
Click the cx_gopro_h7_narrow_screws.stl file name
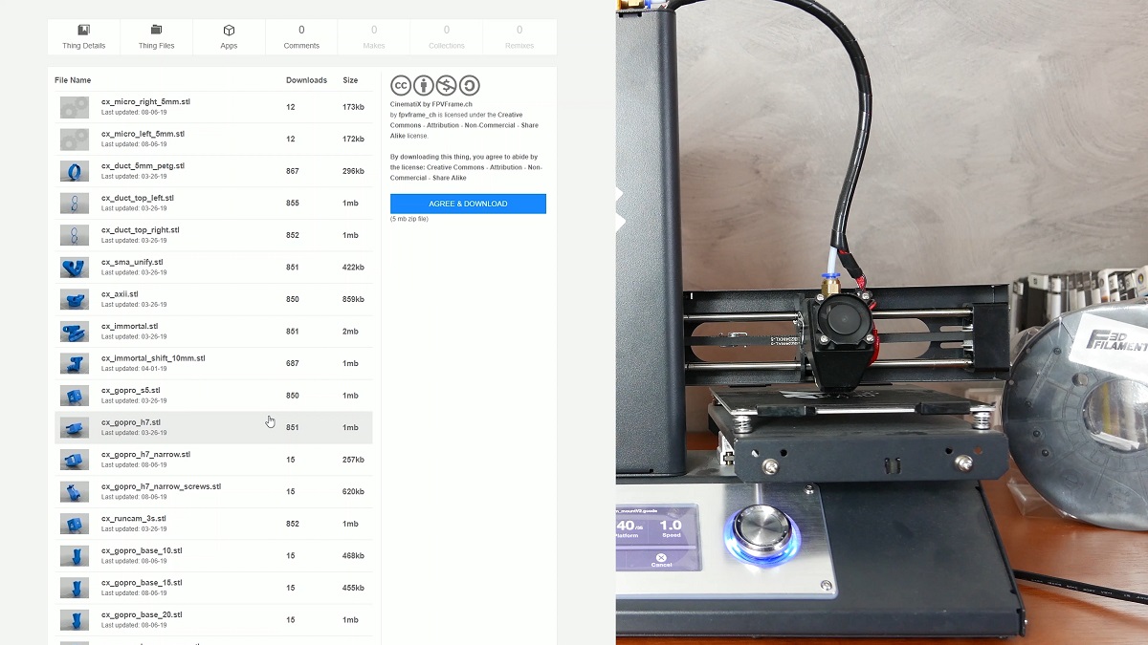click(x=161, y=486)
